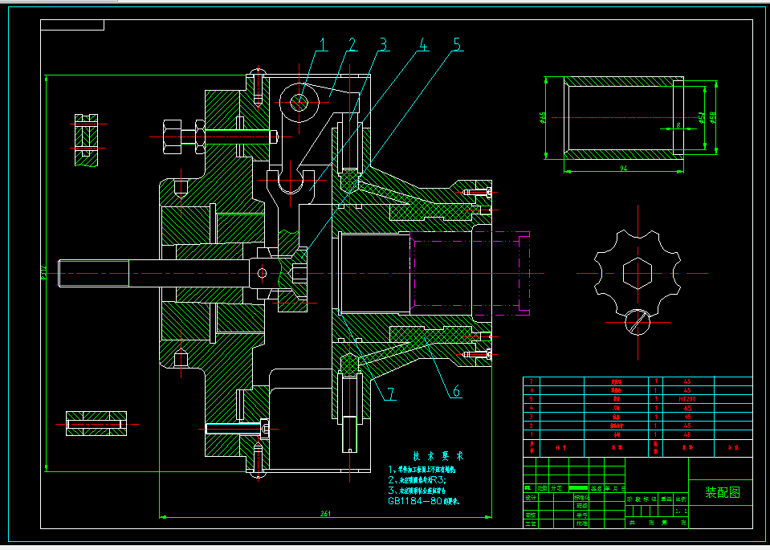The image size is (770, 550).
Task: Click the φ51 diameter dimension
Action: click(701, 117)
